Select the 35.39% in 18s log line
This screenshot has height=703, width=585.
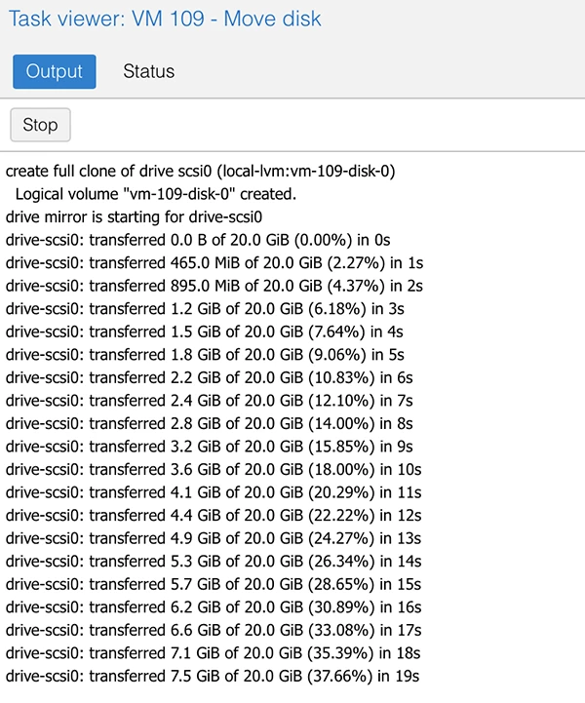[213, 653]
